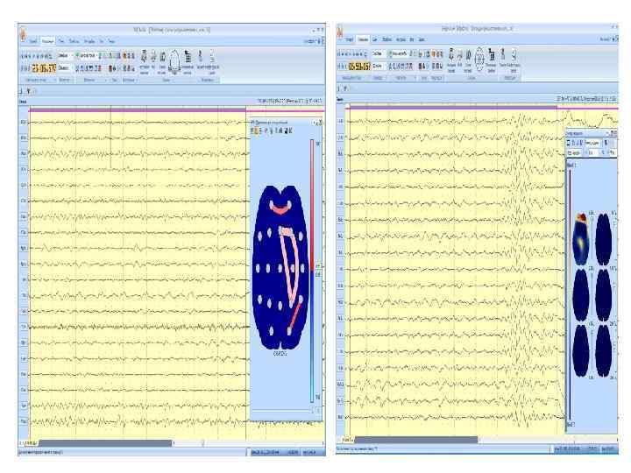Open the lower small dropdown in left window ribbon

[64, 68]
